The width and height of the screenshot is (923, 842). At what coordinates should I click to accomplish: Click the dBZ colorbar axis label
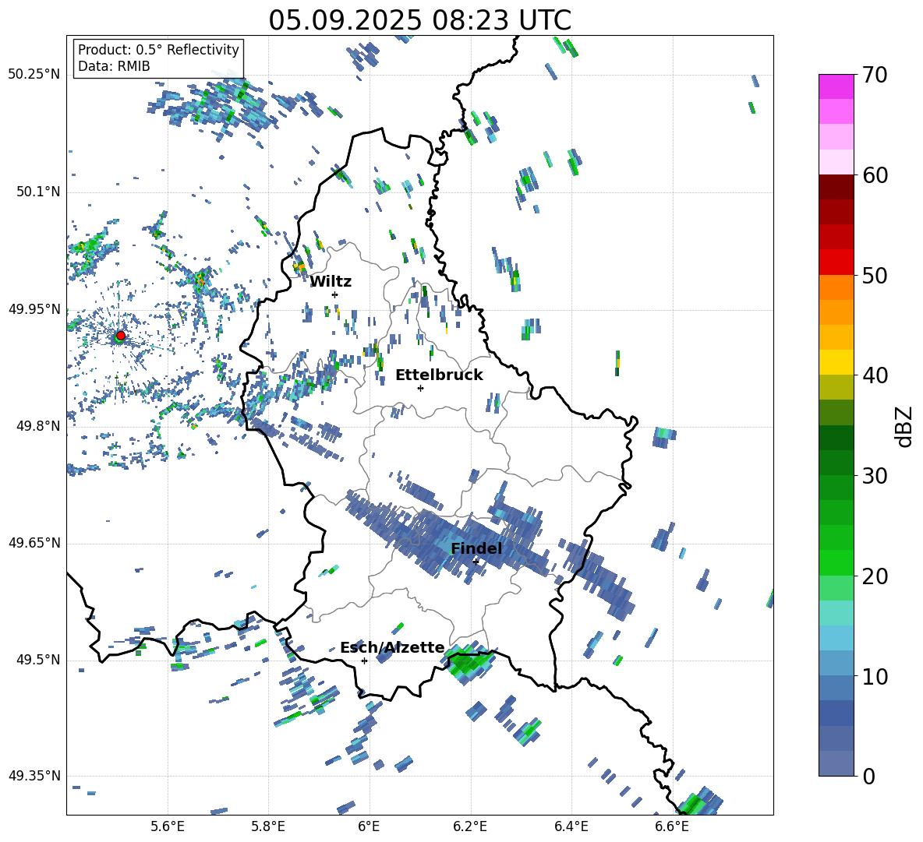pos(905,426)
